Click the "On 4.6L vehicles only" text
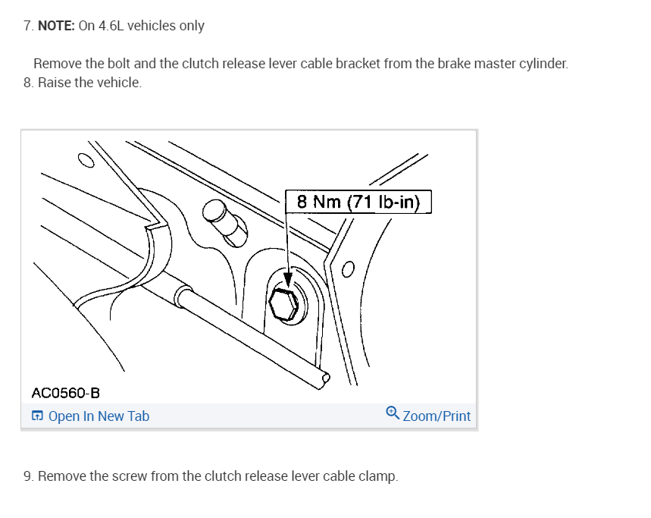651x518 pixels. (141, 26)
